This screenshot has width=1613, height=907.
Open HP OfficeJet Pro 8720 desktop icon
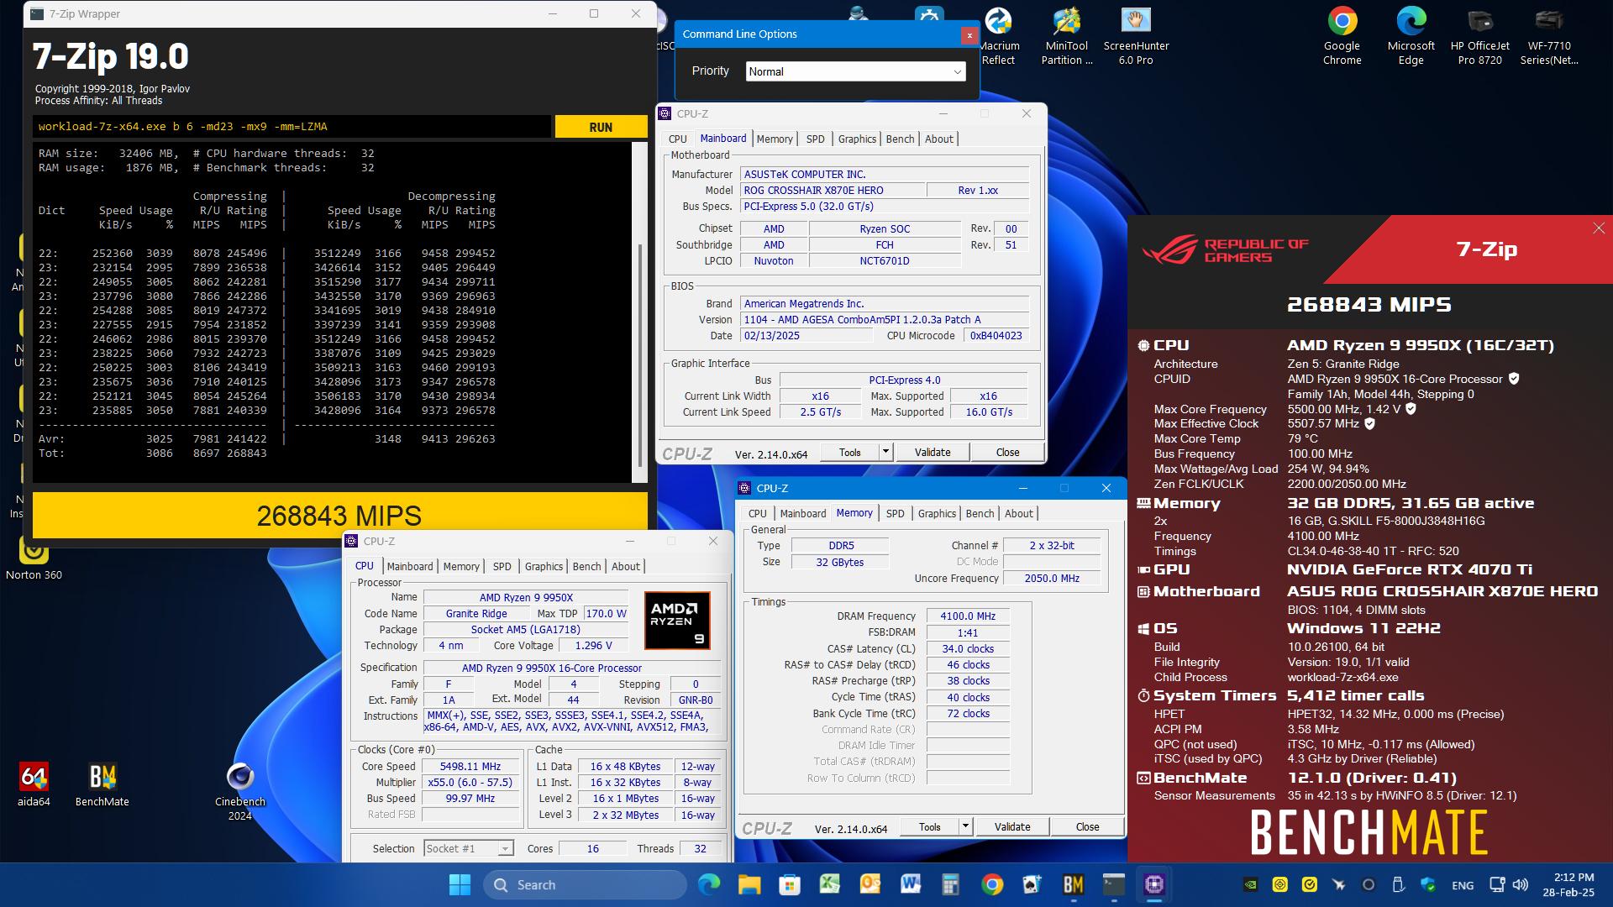[1479, 36]
